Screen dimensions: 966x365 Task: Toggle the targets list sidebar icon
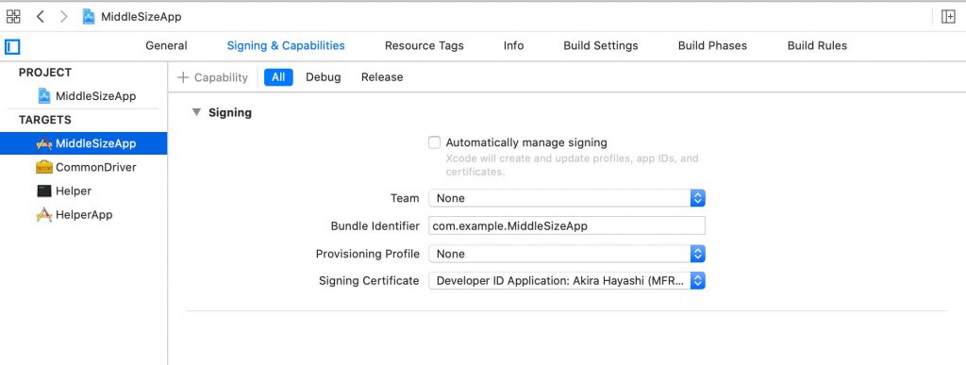tap(12, 47)
